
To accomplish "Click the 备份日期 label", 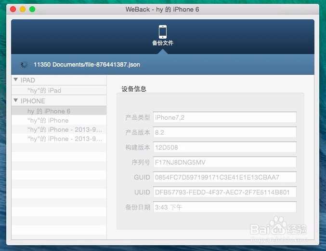I will (138, 207).
